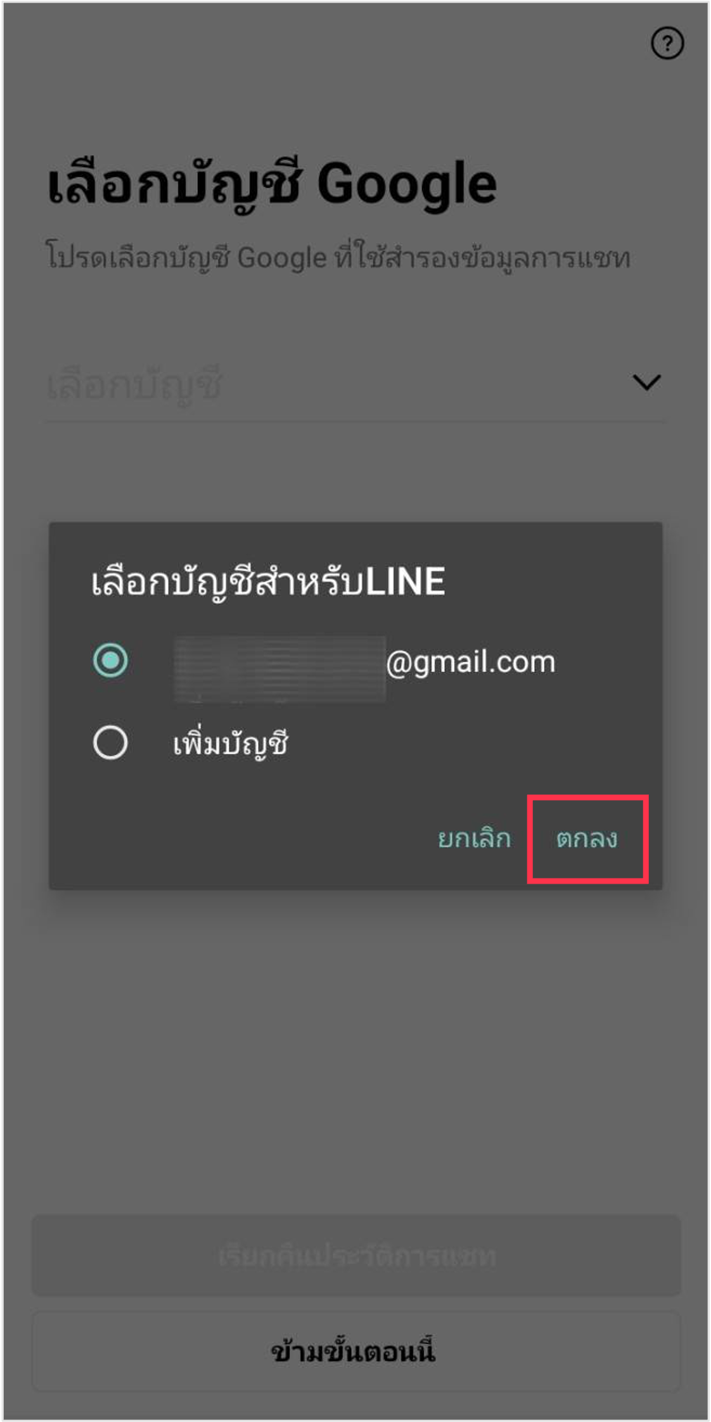711x1422 pixels.
Task: Tap the dimmed เรียกคืนประวัติการแชท restore button
Action: [355, 1255]
